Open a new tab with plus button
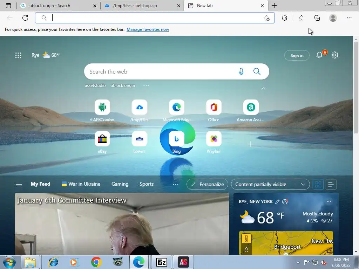Viewport: 359px width, 269px height. [x=274, y=6]
